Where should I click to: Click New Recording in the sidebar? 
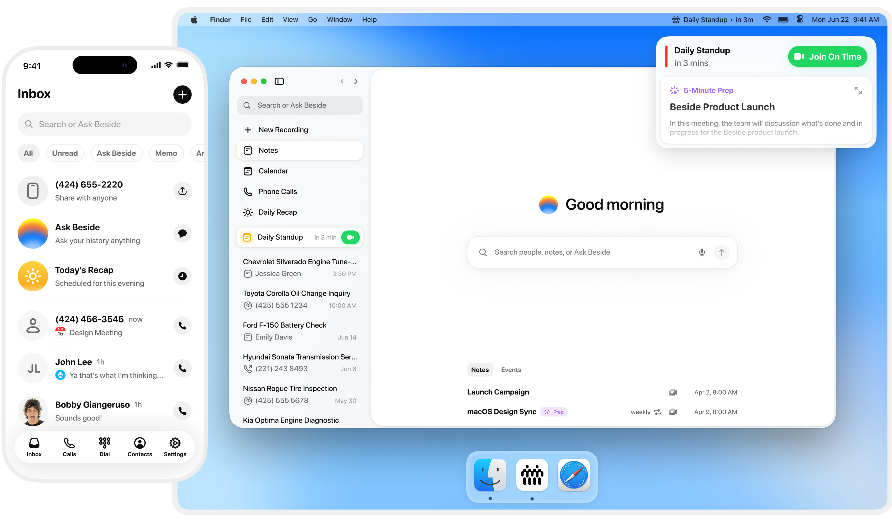click(x=283, y=130)
